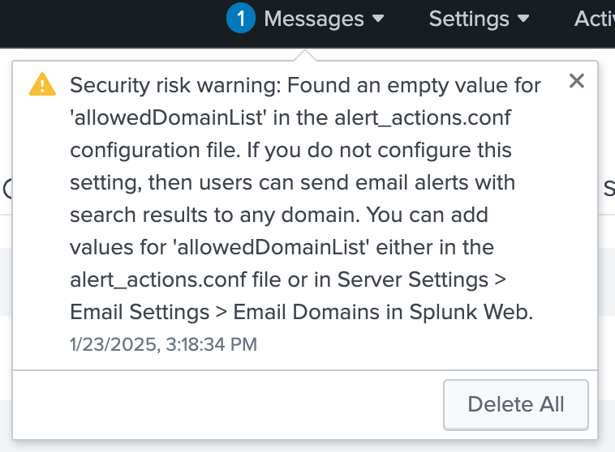Click the 'Security risk warning' message heading text
615x452 pixels.
[x=175, y=85]
